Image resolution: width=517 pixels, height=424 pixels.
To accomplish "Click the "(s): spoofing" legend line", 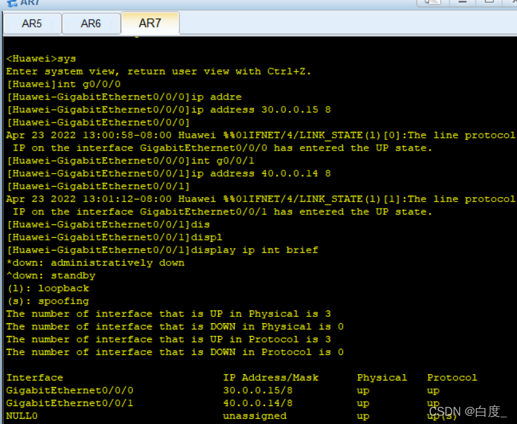I will click(47, 301).
